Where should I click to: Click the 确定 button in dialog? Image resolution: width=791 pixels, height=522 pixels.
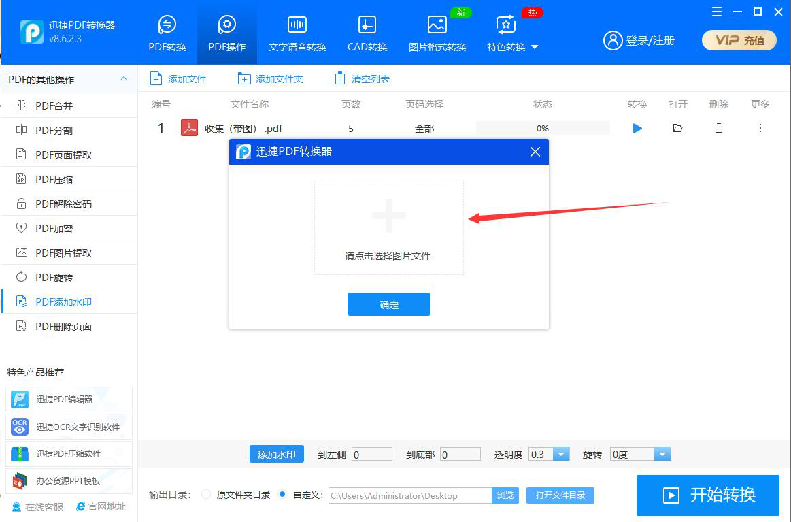[389, 304]
